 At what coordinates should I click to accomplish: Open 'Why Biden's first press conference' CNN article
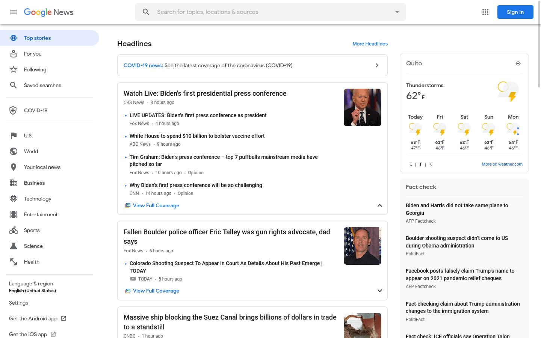(196, 185)
